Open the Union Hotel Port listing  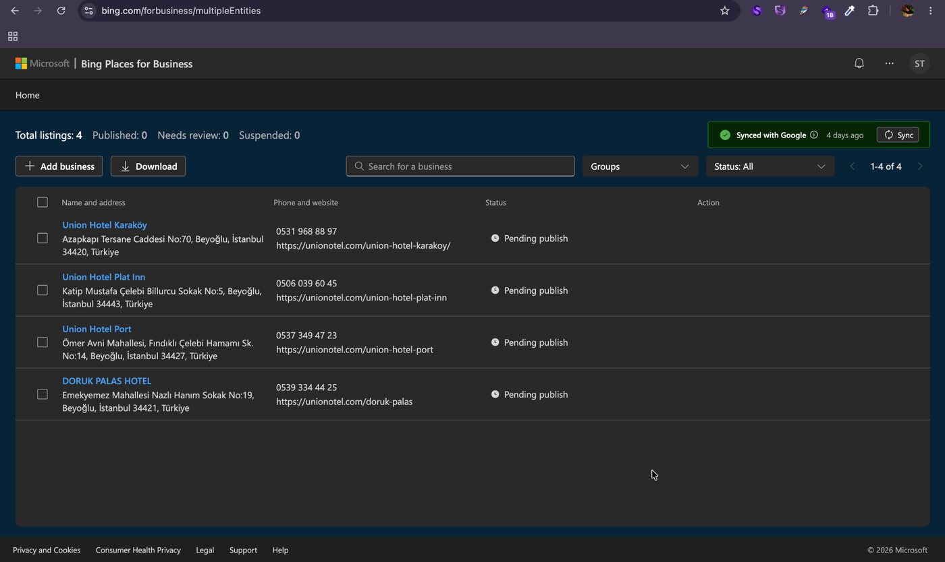[97, 329]
